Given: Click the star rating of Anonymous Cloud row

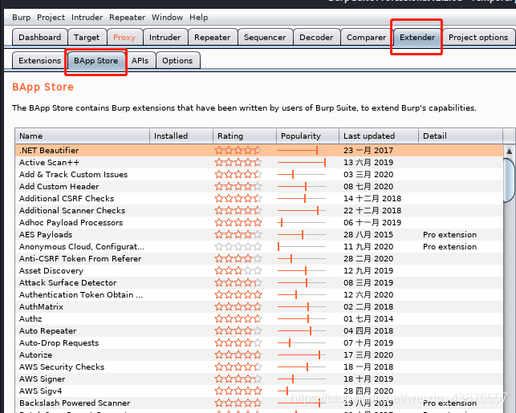Looking at the screenshot, I should [x=238, y=247].
